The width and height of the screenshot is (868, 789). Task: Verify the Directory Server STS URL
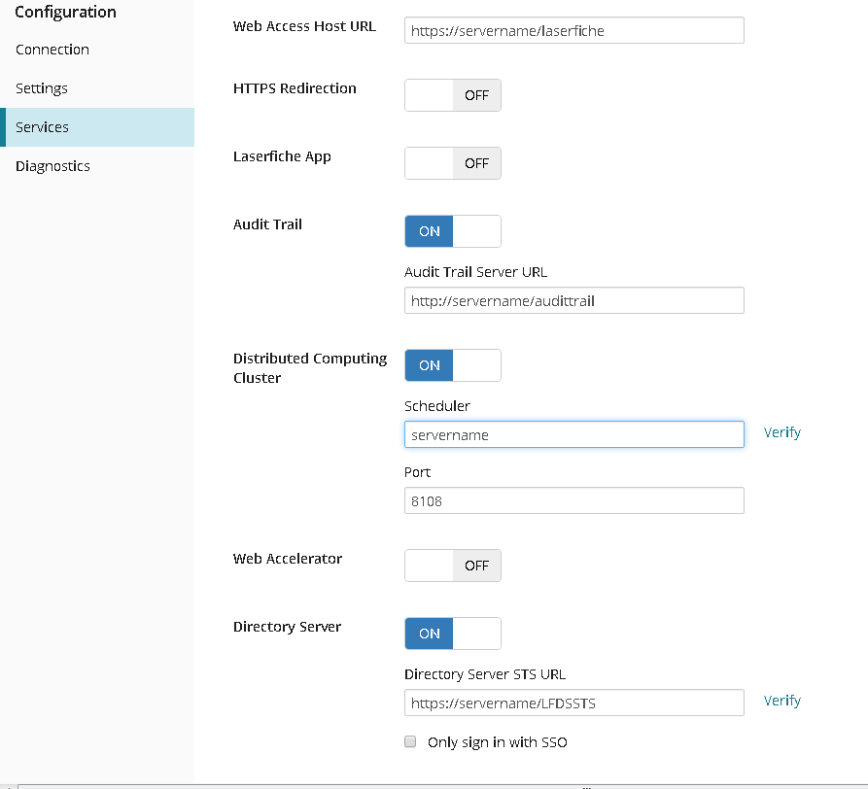pos(781,701)
